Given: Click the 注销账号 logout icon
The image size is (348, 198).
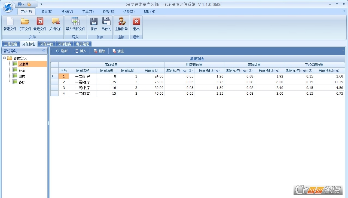Looking at the screenshot, I should (121, 21).
